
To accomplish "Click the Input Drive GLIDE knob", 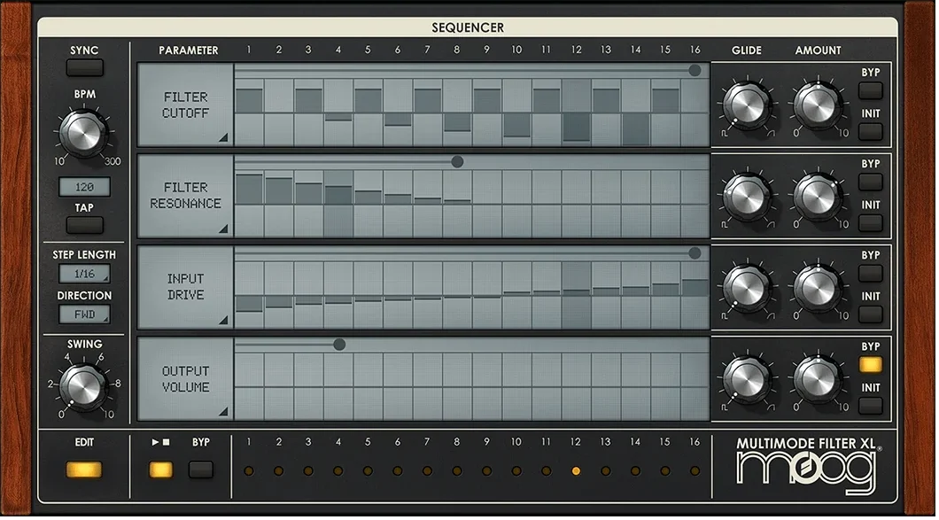I will tap(747, 288).
